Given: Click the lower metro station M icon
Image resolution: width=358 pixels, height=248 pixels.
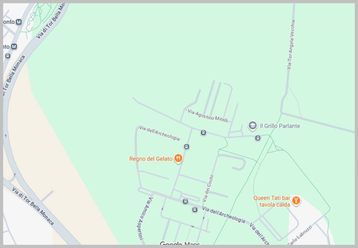Looking at the screenshot, I should coord(14,47).
